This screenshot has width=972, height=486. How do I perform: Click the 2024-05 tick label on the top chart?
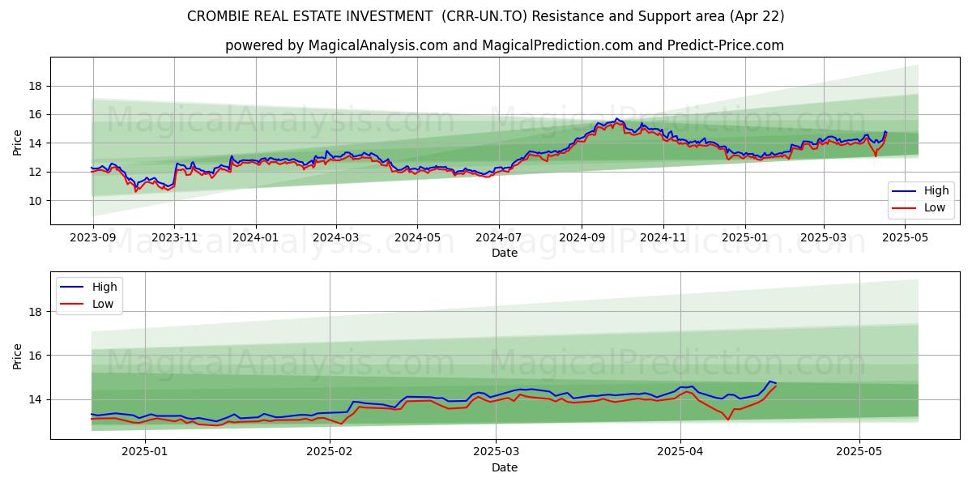point(417,238)
